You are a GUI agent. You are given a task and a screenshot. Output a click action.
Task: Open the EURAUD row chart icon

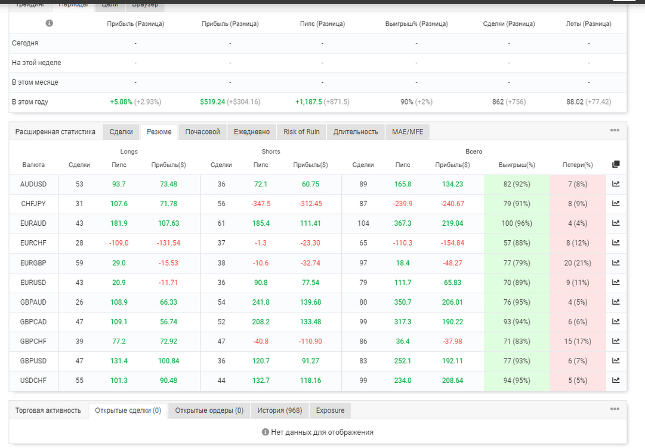tap(615, 223)
